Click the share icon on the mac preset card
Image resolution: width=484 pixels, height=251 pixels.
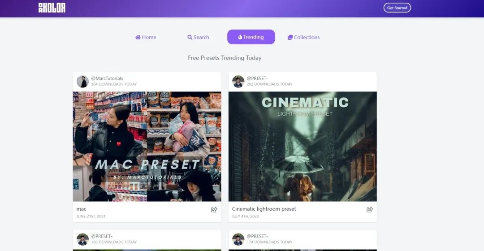(214, 209)
